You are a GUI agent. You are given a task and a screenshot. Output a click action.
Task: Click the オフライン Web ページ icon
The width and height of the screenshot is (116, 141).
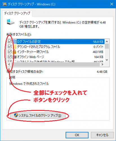point(14,57)
